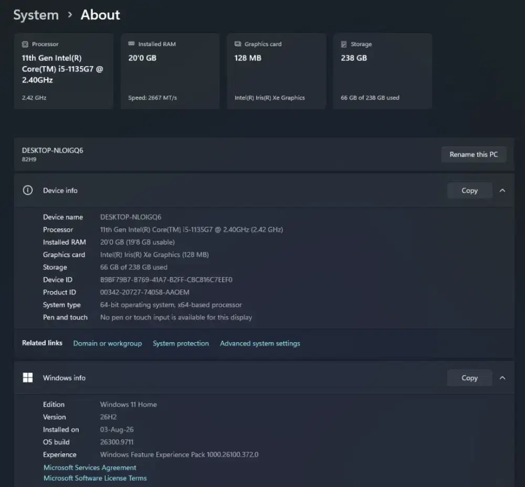Screen dimensions: 525x487
Task: Open Domain or workgroup link
Action: pos(108,343)
